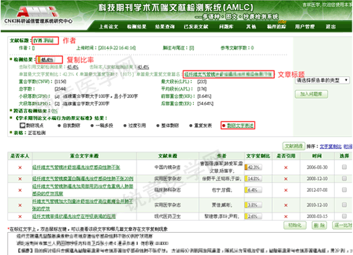Viewport: 353px width, 255px height.
Task: Open the 用户管理 menu
Action: [305, 27]
